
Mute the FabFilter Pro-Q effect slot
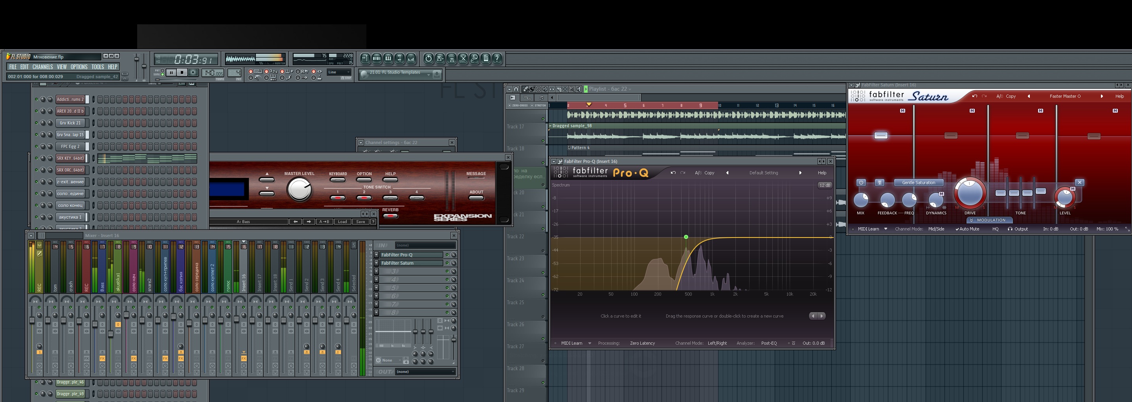pyautogui.click(x=447, y=255)
